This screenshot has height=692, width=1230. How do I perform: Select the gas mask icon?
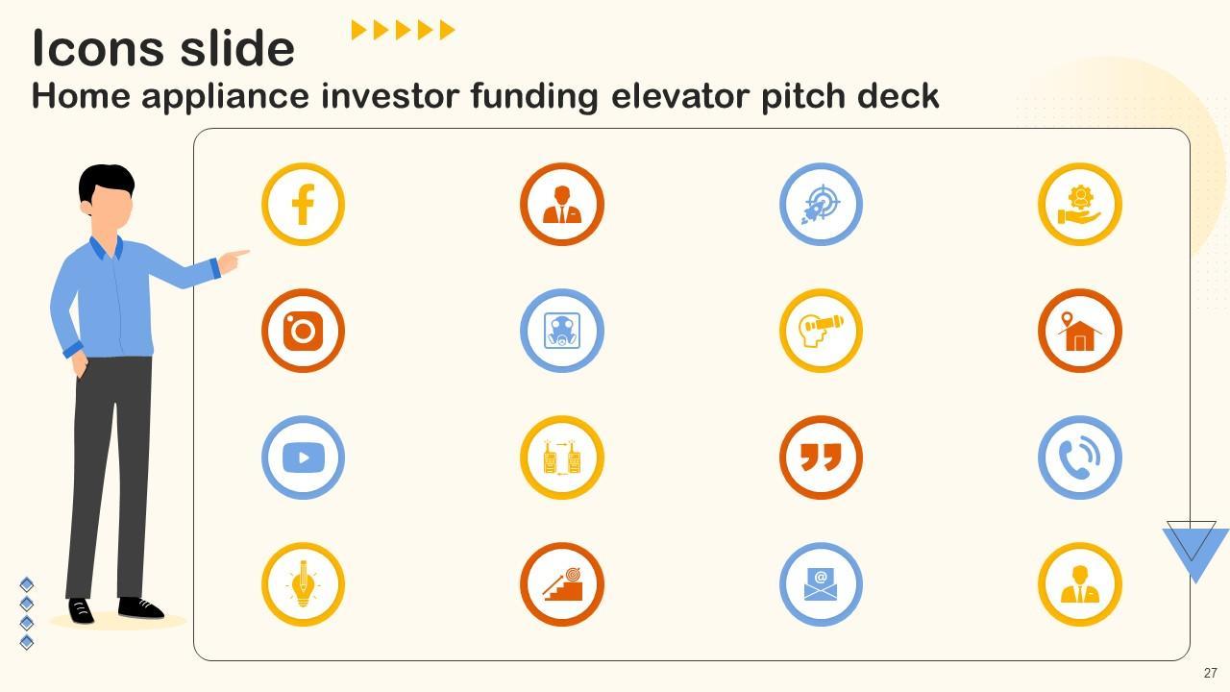coord(562,331)
